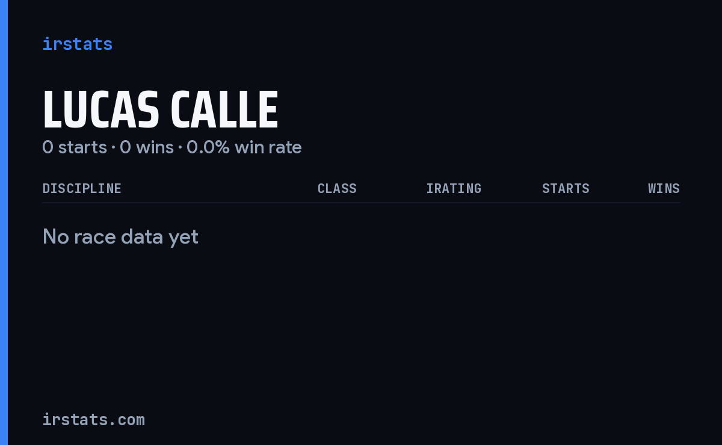Open the irstats.com footer link

[93, 419]
